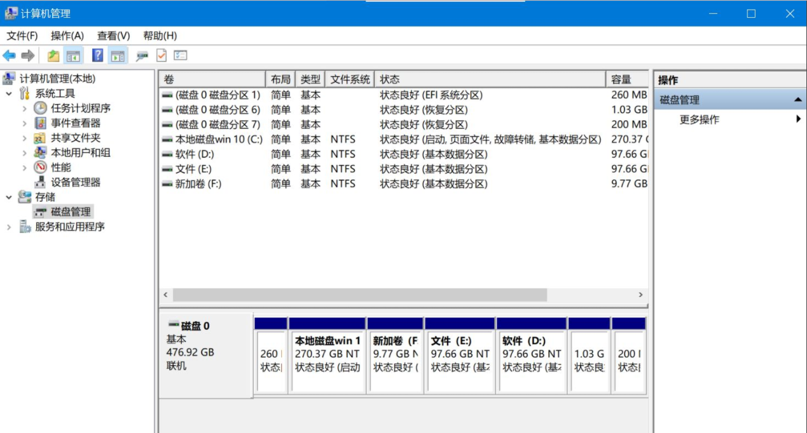
Task: Click the blue Back arrow in toolbar
Action: (9, 56)
